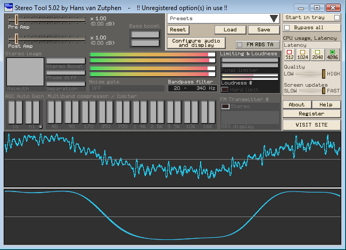Click the Stereo Boost bar
The image size is (346, 250).
[65, 61]
